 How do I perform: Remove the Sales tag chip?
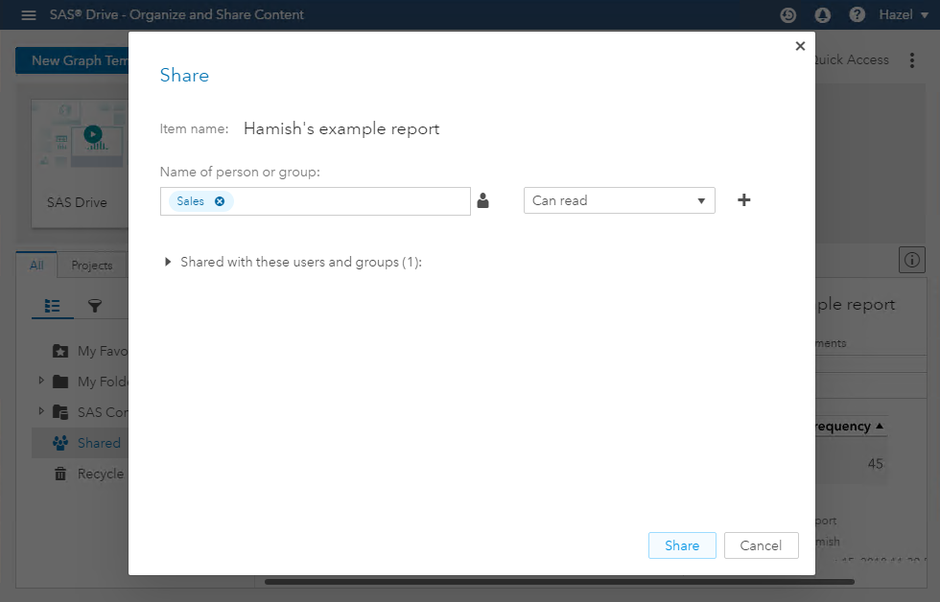click(x=220, y=201)
